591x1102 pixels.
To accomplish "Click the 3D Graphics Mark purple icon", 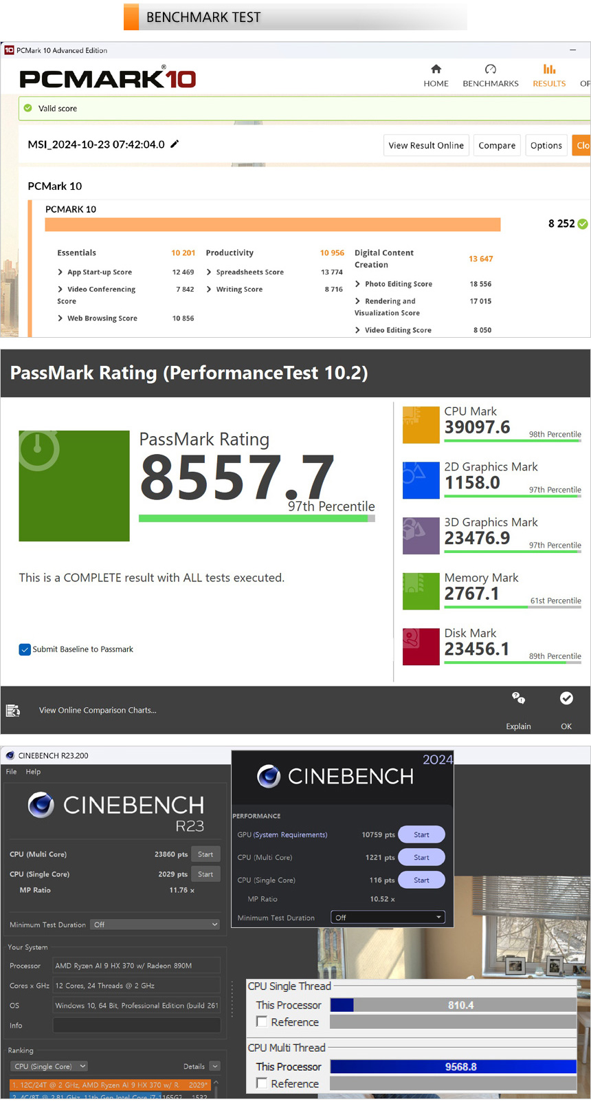I will coord(421,536).
